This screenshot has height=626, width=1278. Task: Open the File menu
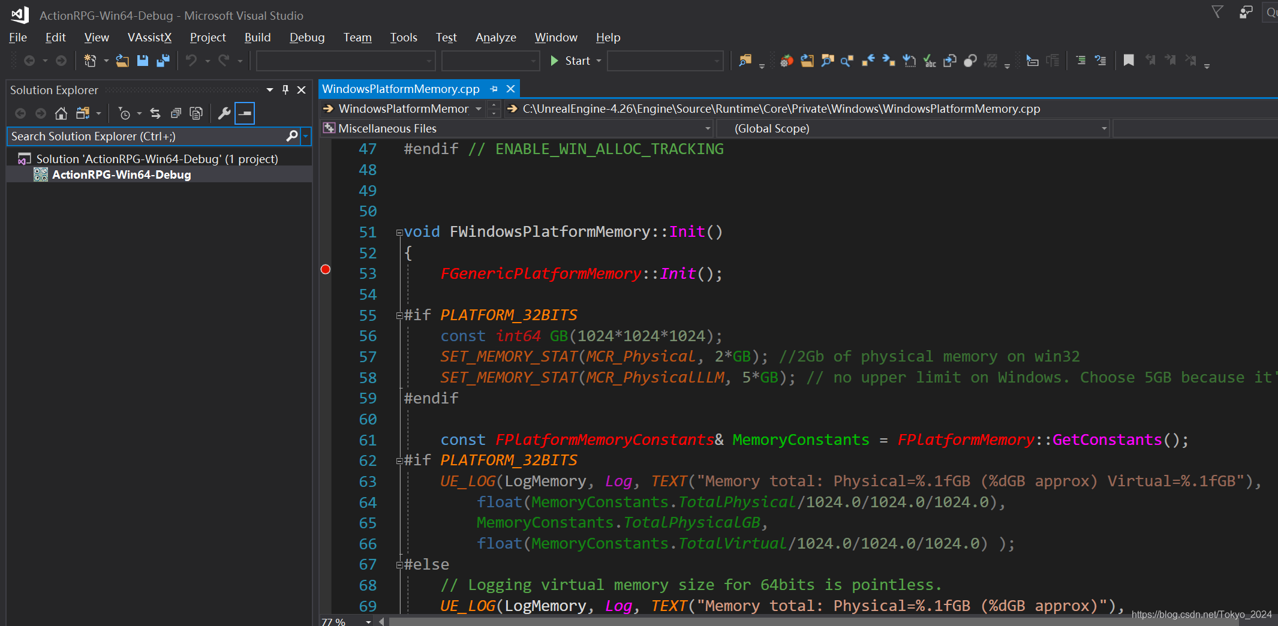pyautogui.click(x=18, y=37)
